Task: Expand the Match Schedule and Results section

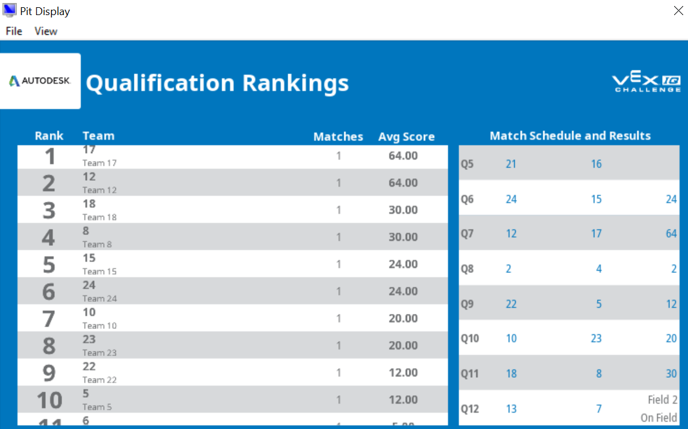Action: (x=570, y=136)
